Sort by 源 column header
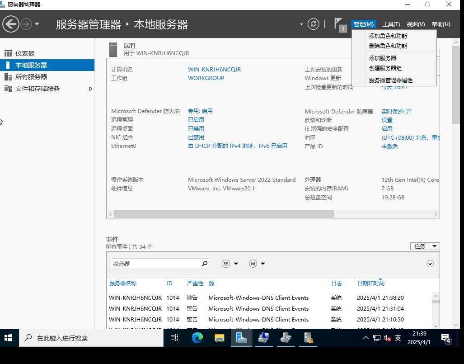 211,283
